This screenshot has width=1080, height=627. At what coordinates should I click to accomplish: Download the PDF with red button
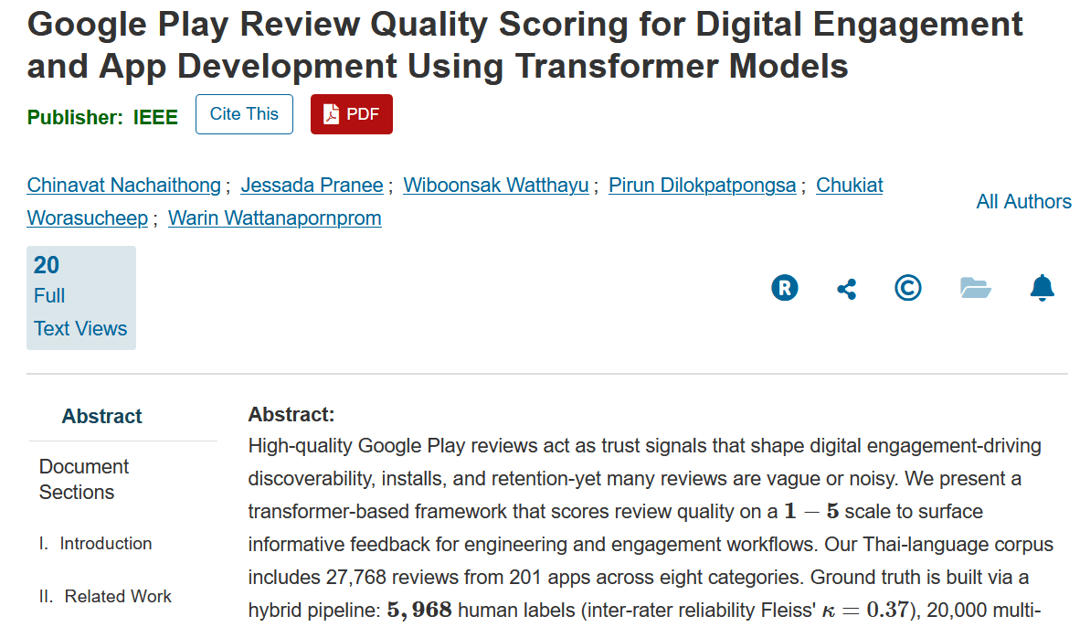pyautogui.click(x=351, y=114)
